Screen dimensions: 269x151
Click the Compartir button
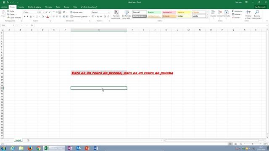(261, 7)
